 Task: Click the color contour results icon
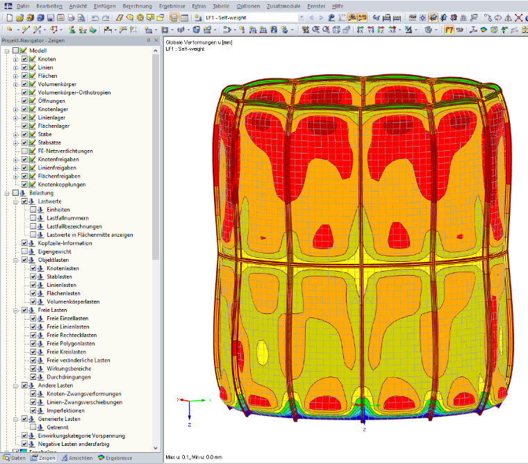(484, 30)
